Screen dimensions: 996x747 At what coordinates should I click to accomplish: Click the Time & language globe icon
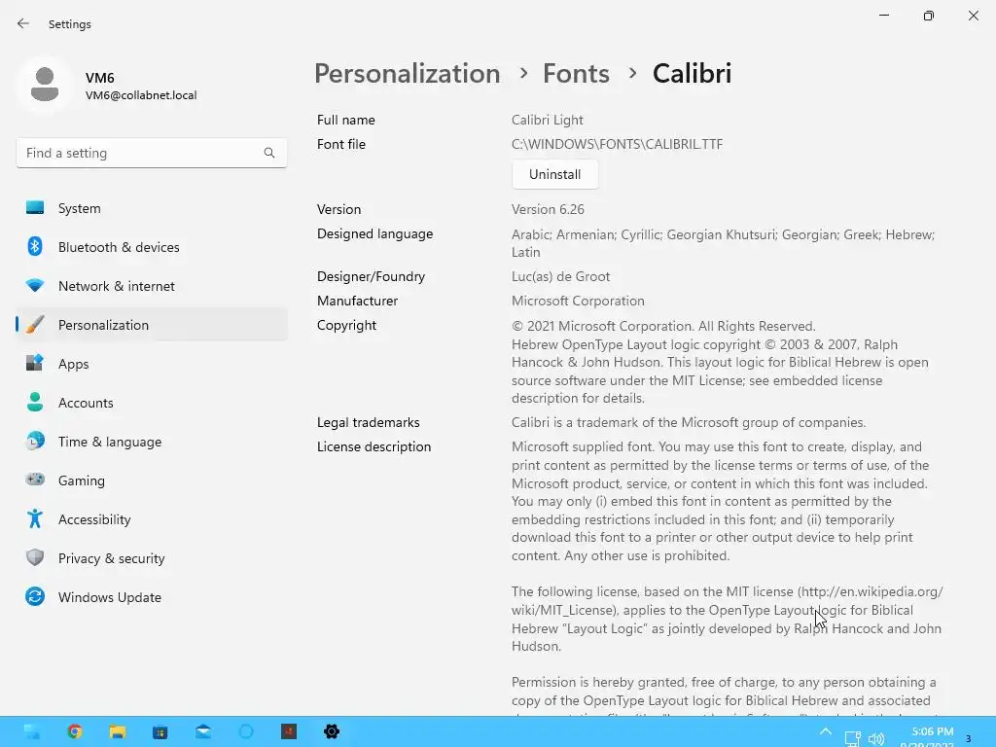click(x=35, y=441)
